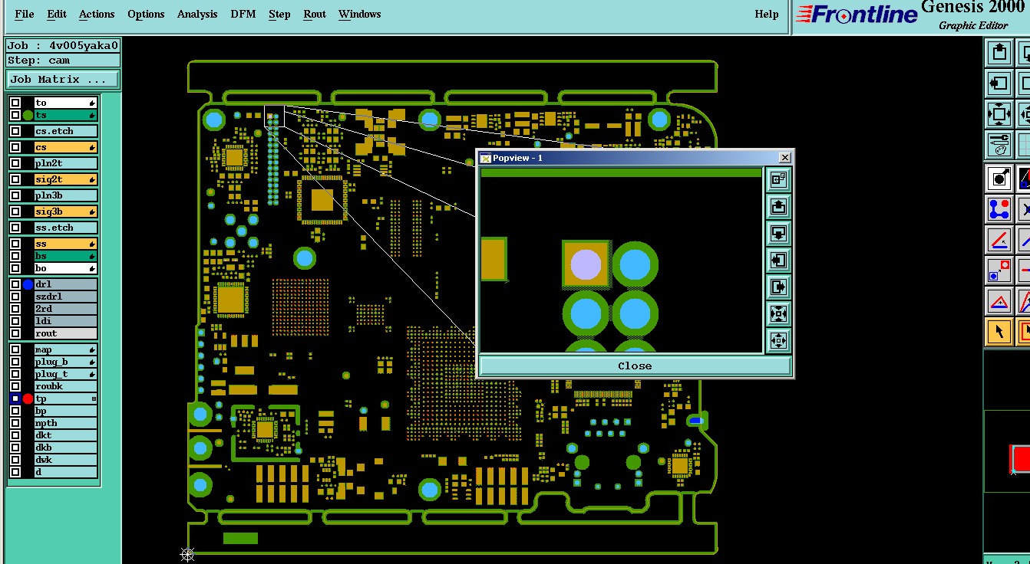Toggle checkbox for layer tp
Image resolution: width=1030 pixels, height=564 pixels.
[15, 398]
